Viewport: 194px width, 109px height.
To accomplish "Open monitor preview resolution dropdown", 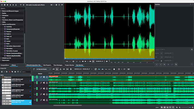I will coord(68,61).
